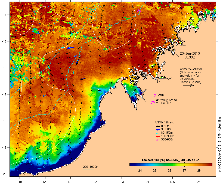Click the 30-80m depth label
223x184 pixels.
pos(166,129)
